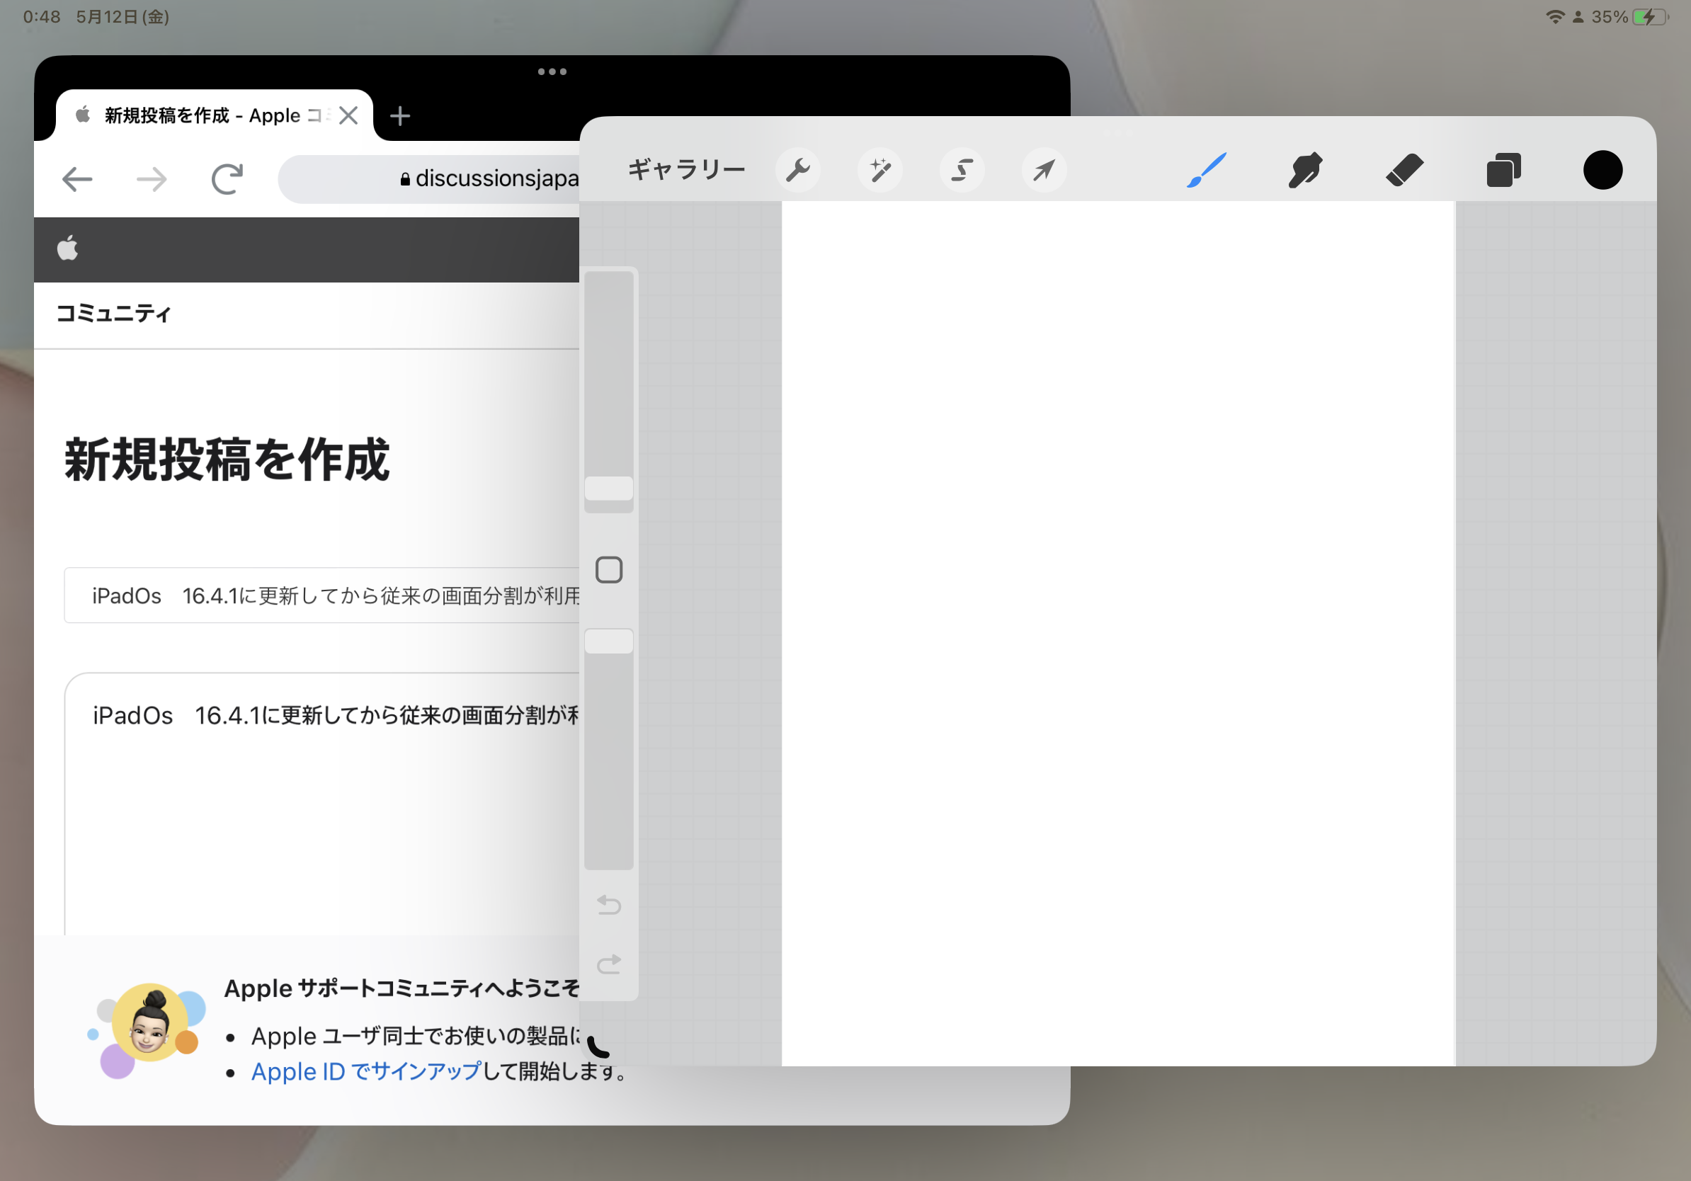Select the 新規投稿を作成 browser tab
1691x1181 pixels.
pos(203,115)
